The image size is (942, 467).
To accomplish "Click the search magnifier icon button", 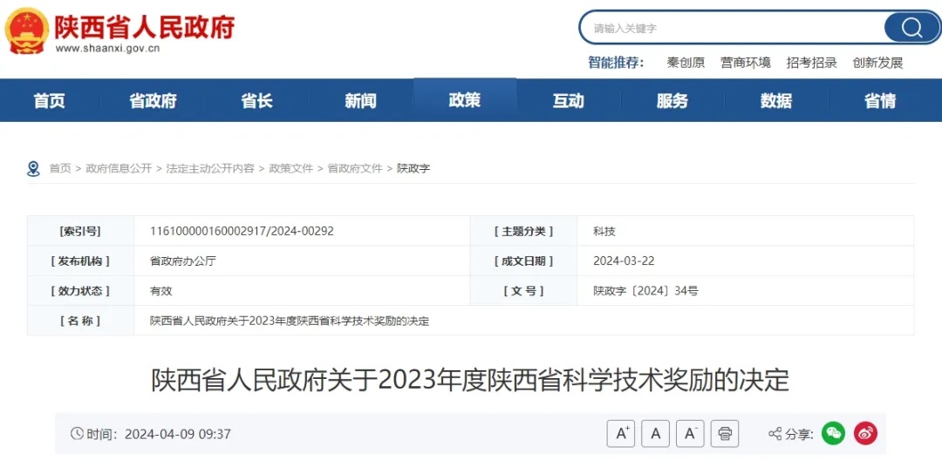I will (x=911, y=28).
